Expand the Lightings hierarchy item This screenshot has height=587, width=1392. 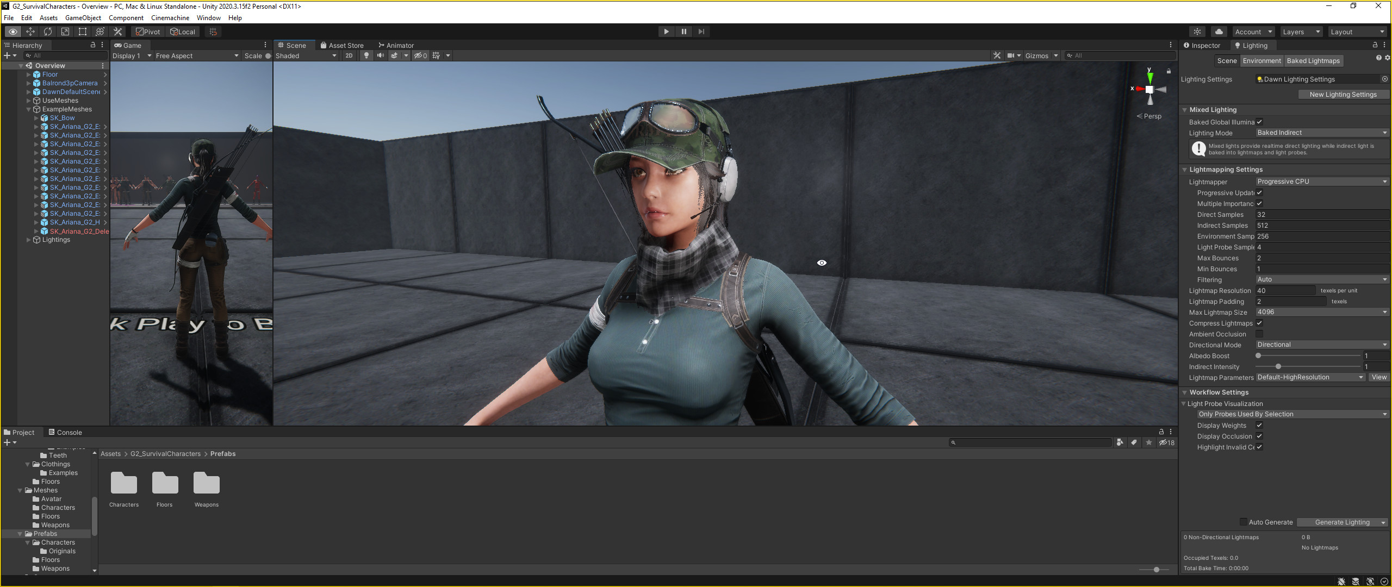pos(29,240)
